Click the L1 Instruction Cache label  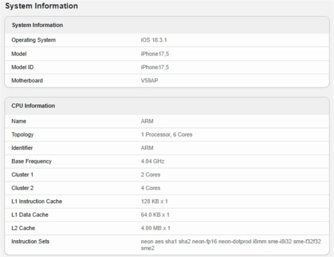tap(37, 201)
